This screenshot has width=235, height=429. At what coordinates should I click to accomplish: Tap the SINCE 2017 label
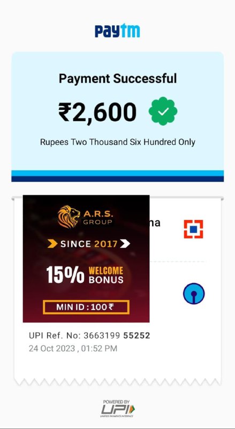[x=89, y=243]
